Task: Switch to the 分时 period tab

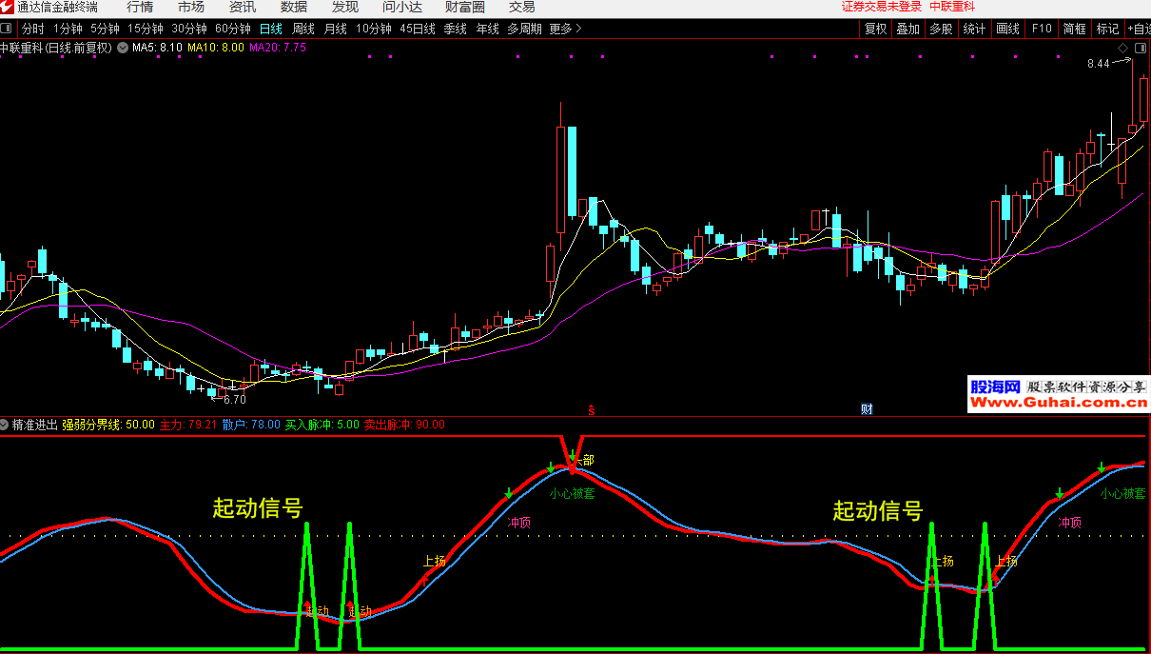Action: coord(32,29)
